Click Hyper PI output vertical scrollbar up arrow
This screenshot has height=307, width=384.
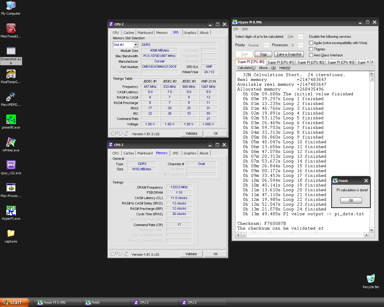coord(372,74)
